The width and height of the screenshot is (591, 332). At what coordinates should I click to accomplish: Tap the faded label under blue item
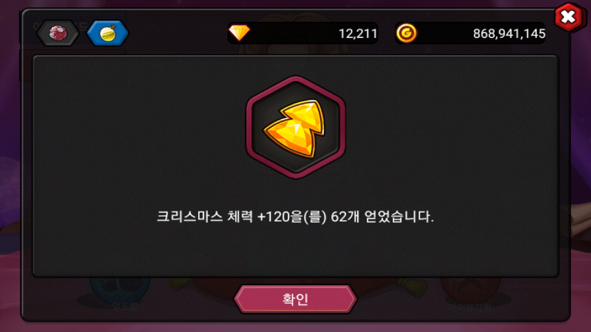124,306
